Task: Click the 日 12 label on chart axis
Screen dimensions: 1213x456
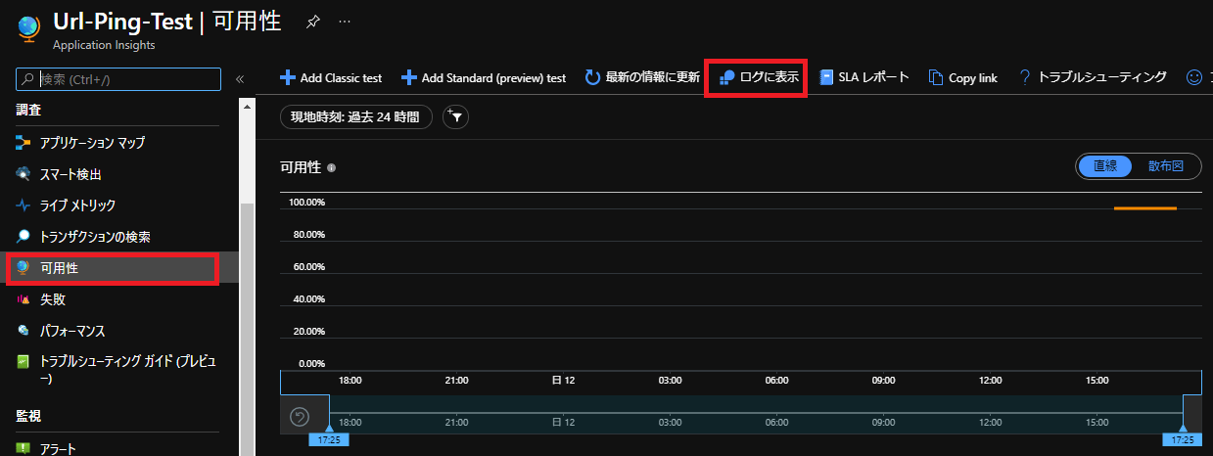Action: click(564, 380)
